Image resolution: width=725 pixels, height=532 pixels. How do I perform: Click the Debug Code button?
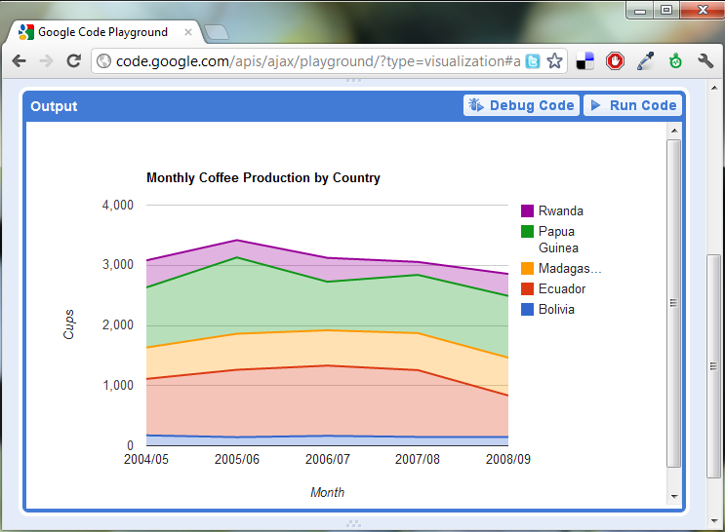click(x=522, y=105)
